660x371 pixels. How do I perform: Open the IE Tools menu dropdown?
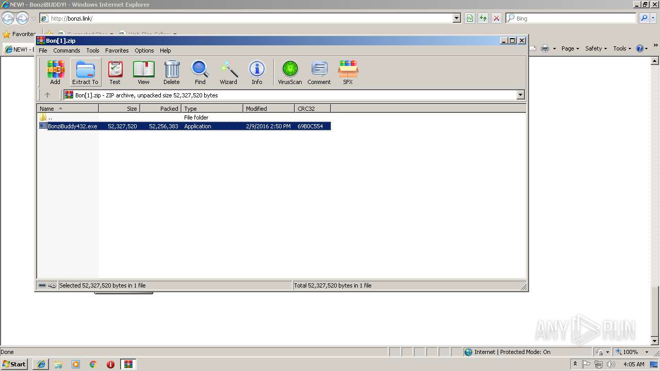622,48
